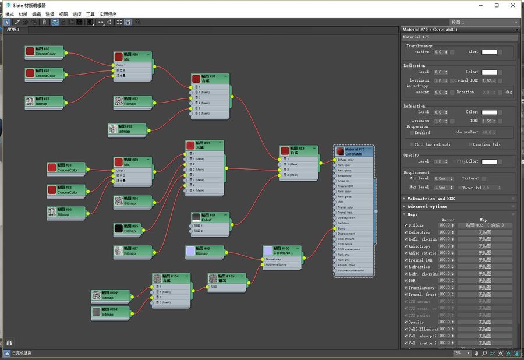
Task: Adjust the Reflection Level spinner arrows
Action: coord(446,72)
